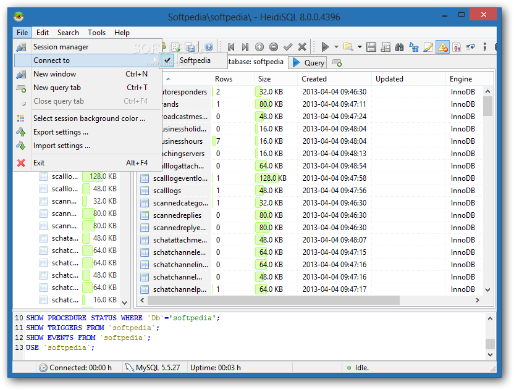514x390 pixels.
Task: Click the post changes checkmark icon
Action: click(x=288, y=47)
